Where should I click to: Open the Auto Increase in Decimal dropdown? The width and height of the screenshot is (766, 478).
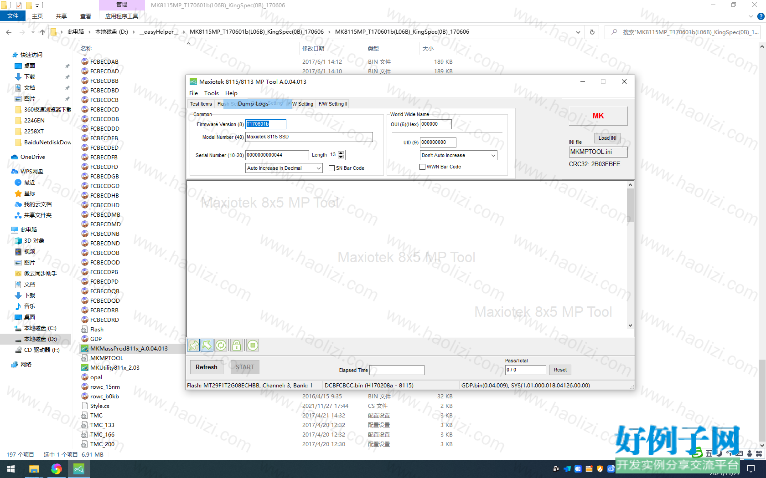click(284, 168)
